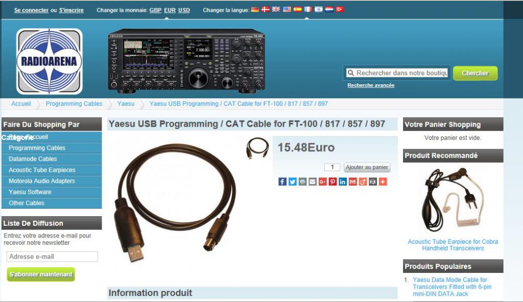Switch language with the Dutch flag
This screenshot has width=523, height=302.
point(329,9)
